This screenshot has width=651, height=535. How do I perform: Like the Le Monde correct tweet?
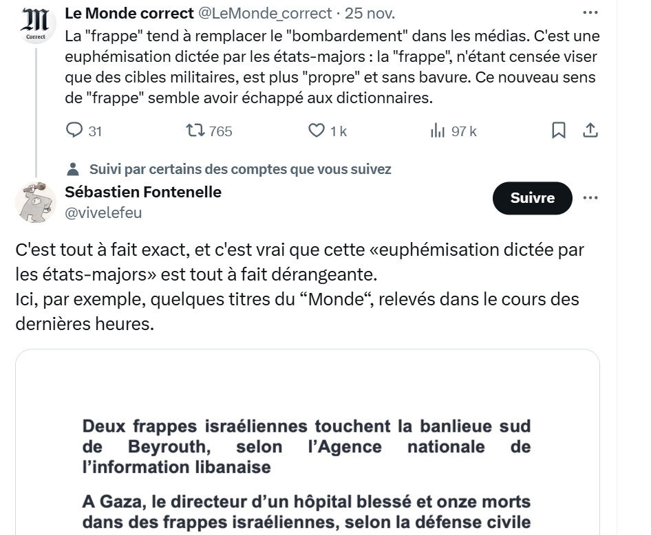(317, 131)
